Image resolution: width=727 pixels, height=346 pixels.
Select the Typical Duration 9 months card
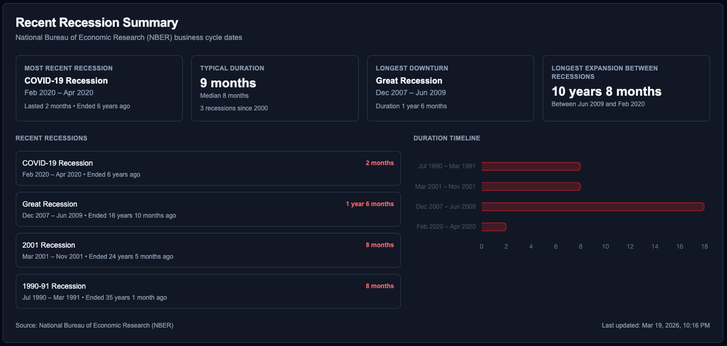[274, 88]
